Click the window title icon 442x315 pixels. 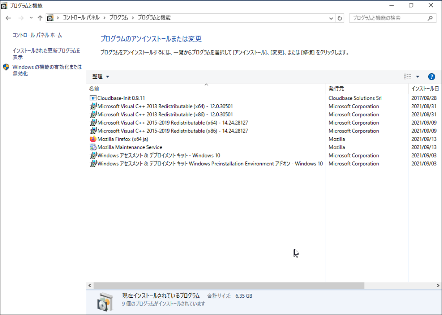point(4,5)
